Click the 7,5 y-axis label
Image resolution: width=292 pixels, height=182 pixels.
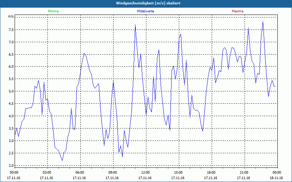[x=11, y=30]
